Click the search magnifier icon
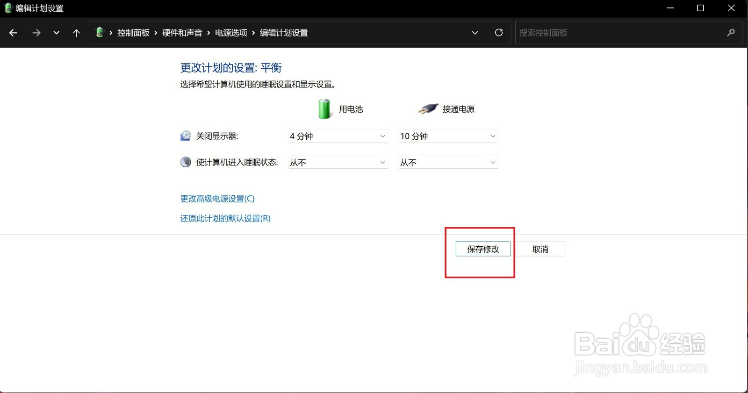Image resolution: width=748 pixels, height=393 pixels. click(731, 33)
